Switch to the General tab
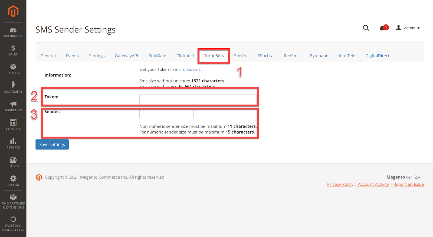 [x=48, y=56]
